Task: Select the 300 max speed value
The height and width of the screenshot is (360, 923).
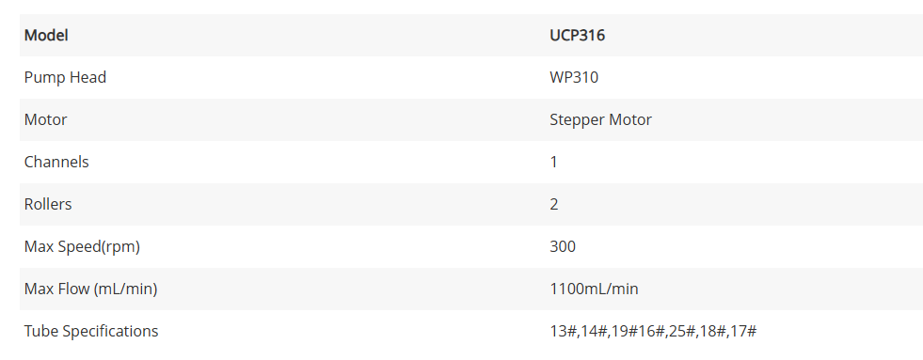Action: tap(562, 247)
